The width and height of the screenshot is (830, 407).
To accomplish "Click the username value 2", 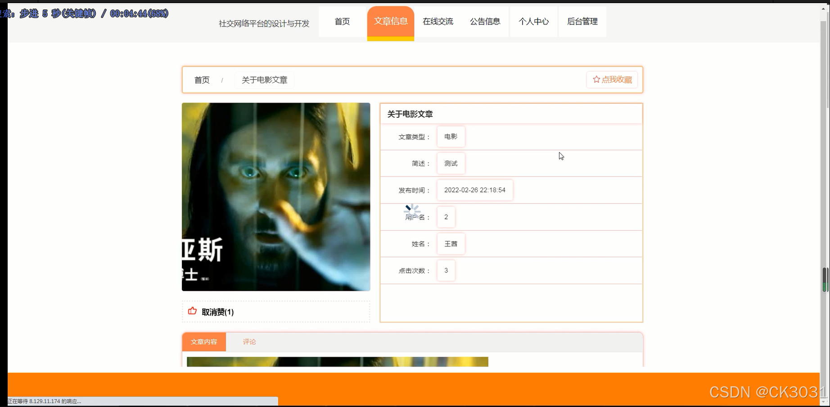I will click(446, 217).
